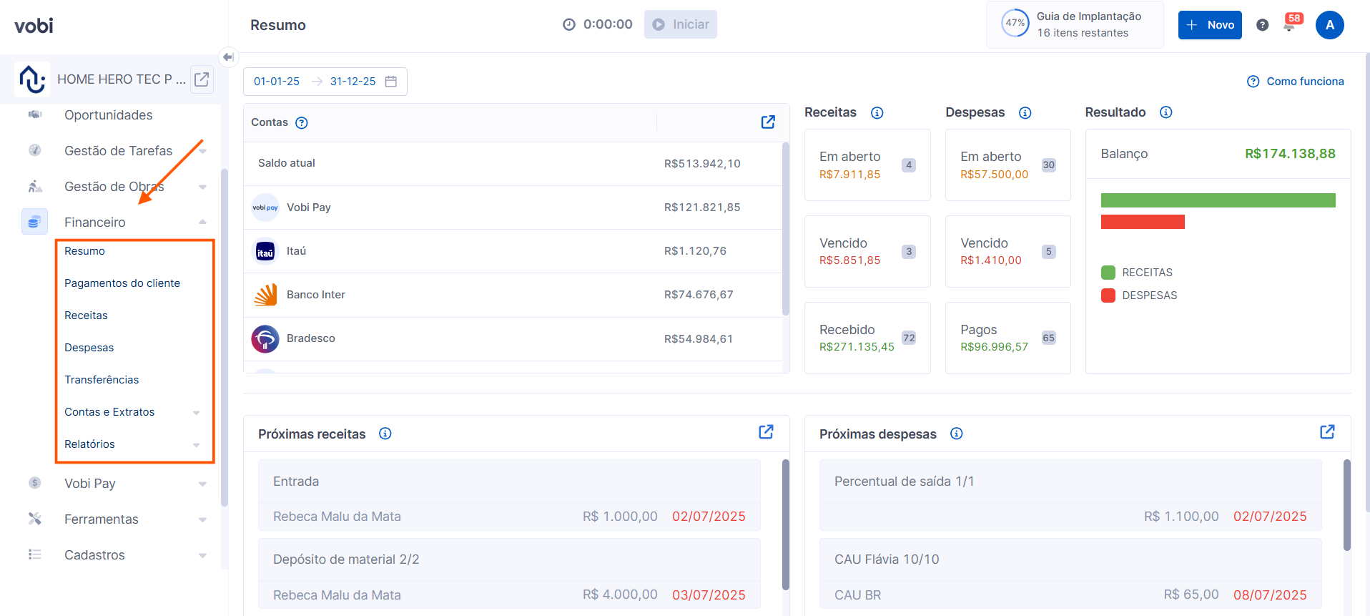
Task: Open Próximas despesas external link icon
Action: (x=1327, y=431)
